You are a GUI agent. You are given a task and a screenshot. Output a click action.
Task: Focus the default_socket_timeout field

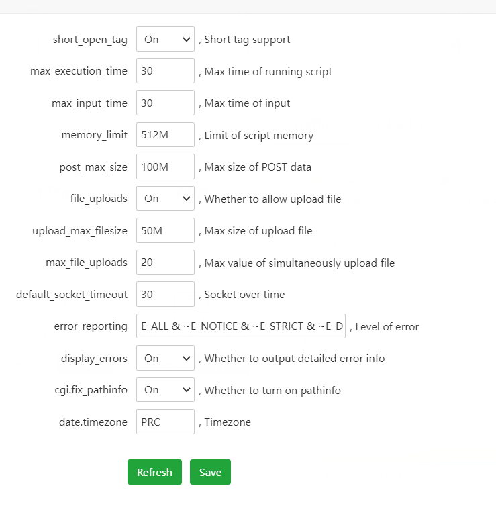pos(165,294)
